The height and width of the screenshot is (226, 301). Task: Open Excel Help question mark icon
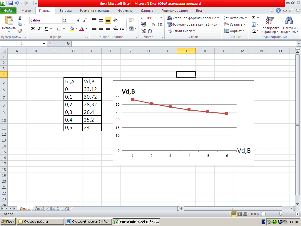pyautogui.click(x=278, y=10)
